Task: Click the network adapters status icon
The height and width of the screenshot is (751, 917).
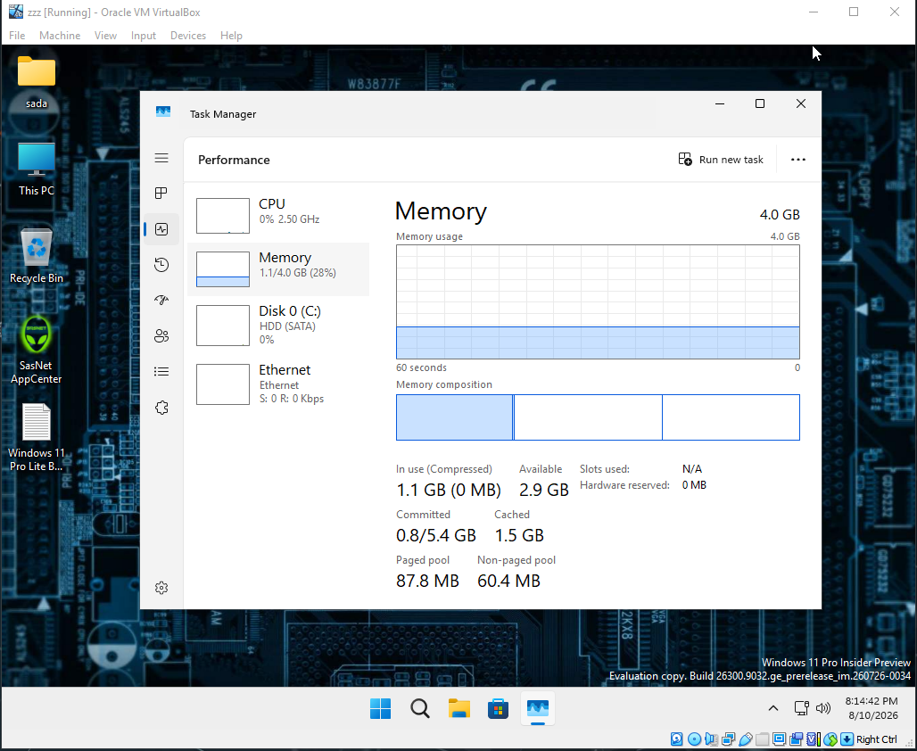Action: coord(729,739)
